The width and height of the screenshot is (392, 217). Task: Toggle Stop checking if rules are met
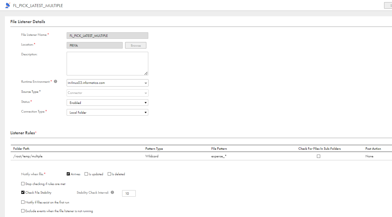pyautogui.click(x=23, y=184)
